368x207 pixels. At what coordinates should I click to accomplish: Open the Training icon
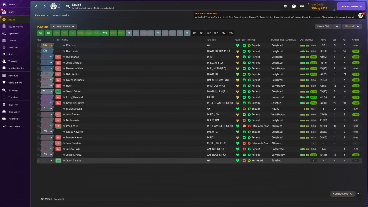tap(4, 61)
